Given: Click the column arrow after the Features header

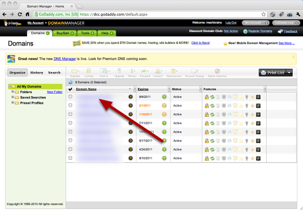Looking at the screenshot, I should (x=265, y=89).
